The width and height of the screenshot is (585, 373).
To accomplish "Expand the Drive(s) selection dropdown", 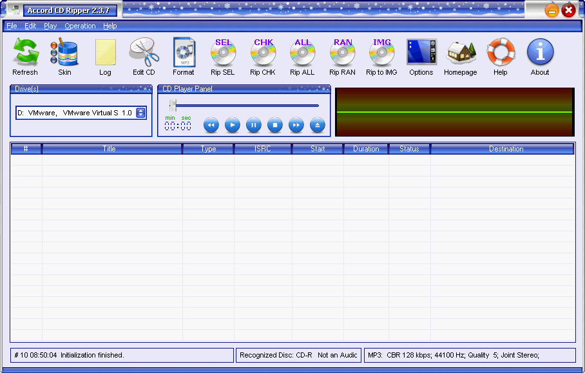I will click(141, 113).
